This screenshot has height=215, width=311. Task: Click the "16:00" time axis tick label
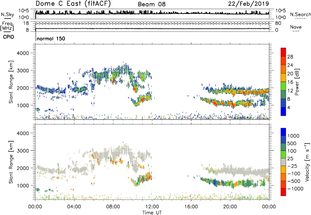coord(191,207)
